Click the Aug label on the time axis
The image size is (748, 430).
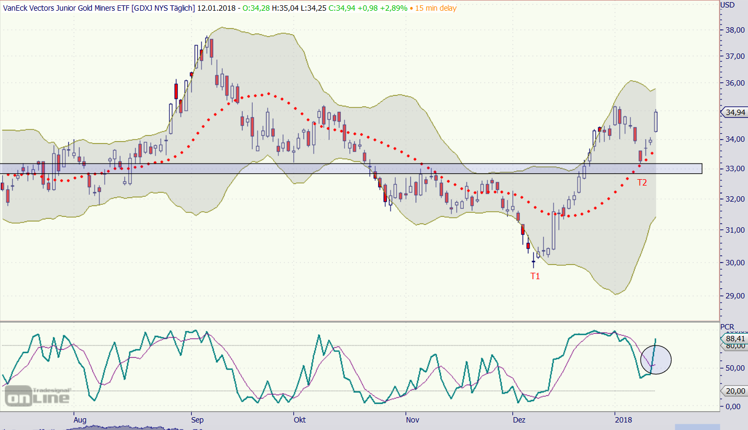[80, 420]
